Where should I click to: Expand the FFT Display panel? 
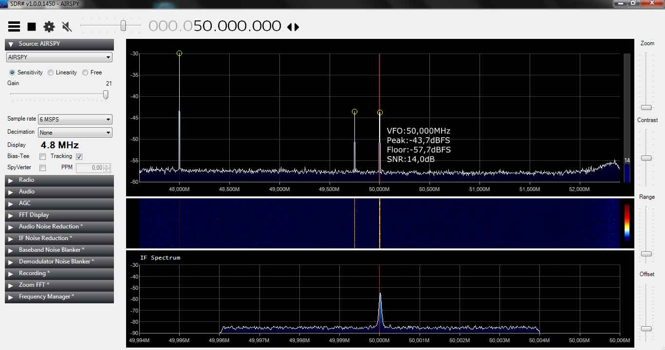coord(59,215)
